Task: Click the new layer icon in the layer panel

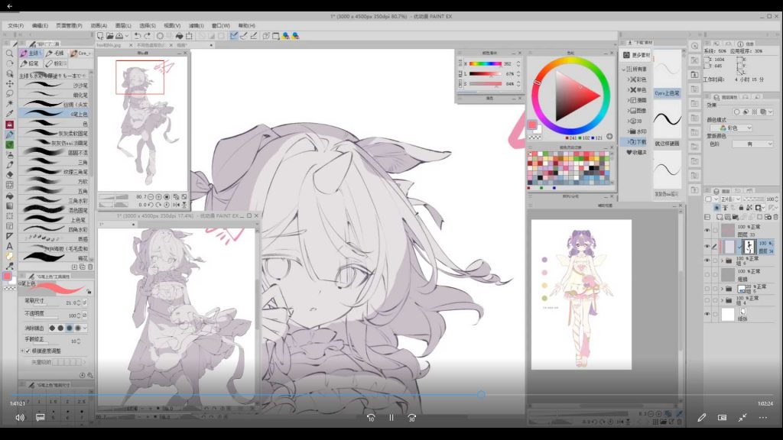Action: pyautogui.click(x=719, y=218)
